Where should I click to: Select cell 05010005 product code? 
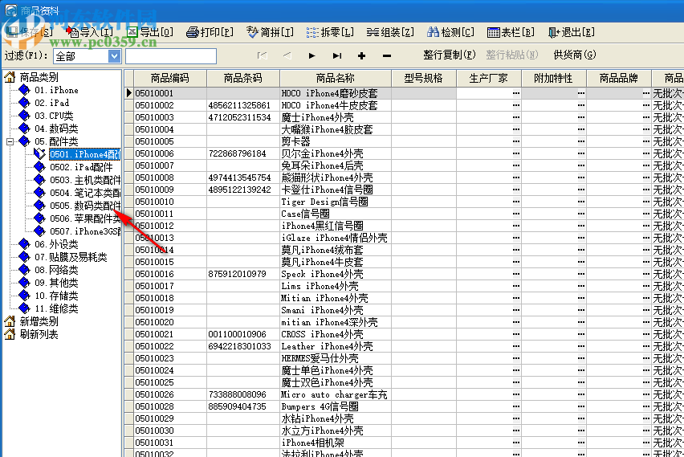coord(170,141)
